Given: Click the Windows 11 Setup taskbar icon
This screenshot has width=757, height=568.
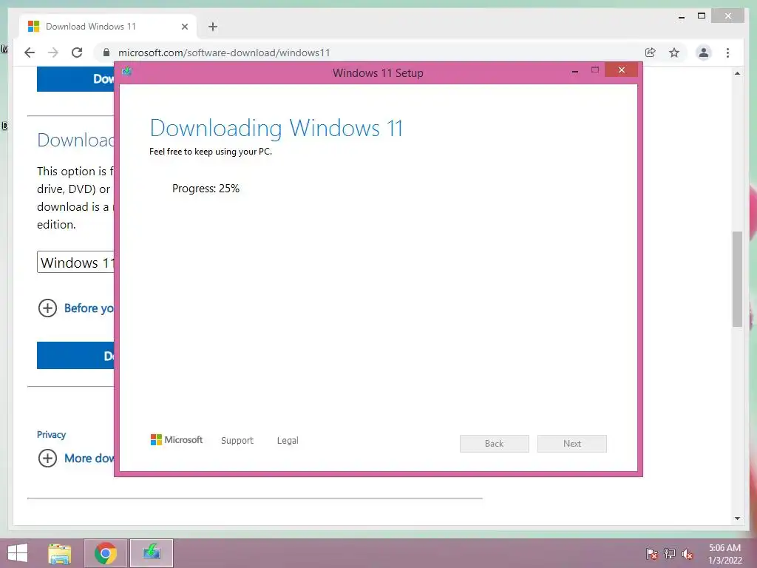Looking at the screenshot, I should [152, 553].
